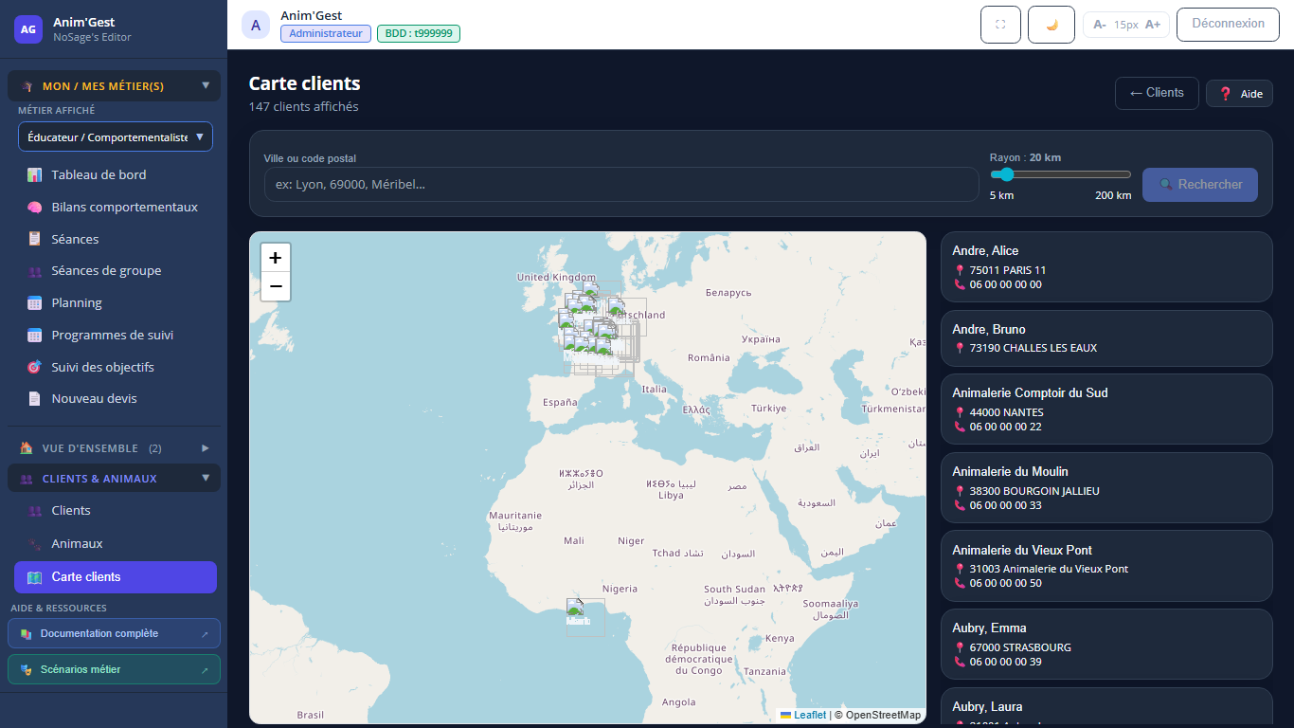Click the Rechercher search button

click(1200, 185)
